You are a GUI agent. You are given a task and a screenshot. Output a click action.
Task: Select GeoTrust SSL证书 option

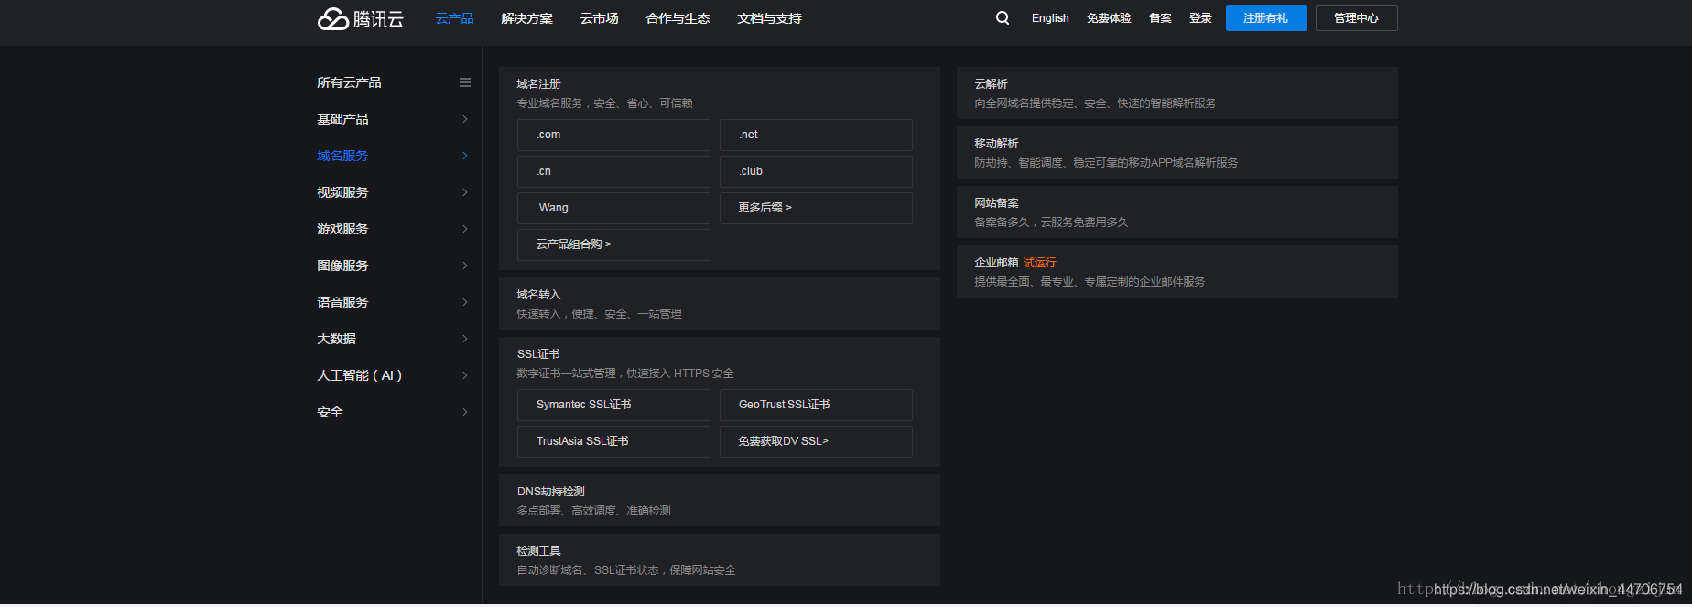coord(816,405)
